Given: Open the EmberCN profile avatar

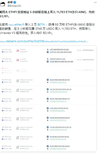Looking at the screenshot, I should [x=3, y=4].
